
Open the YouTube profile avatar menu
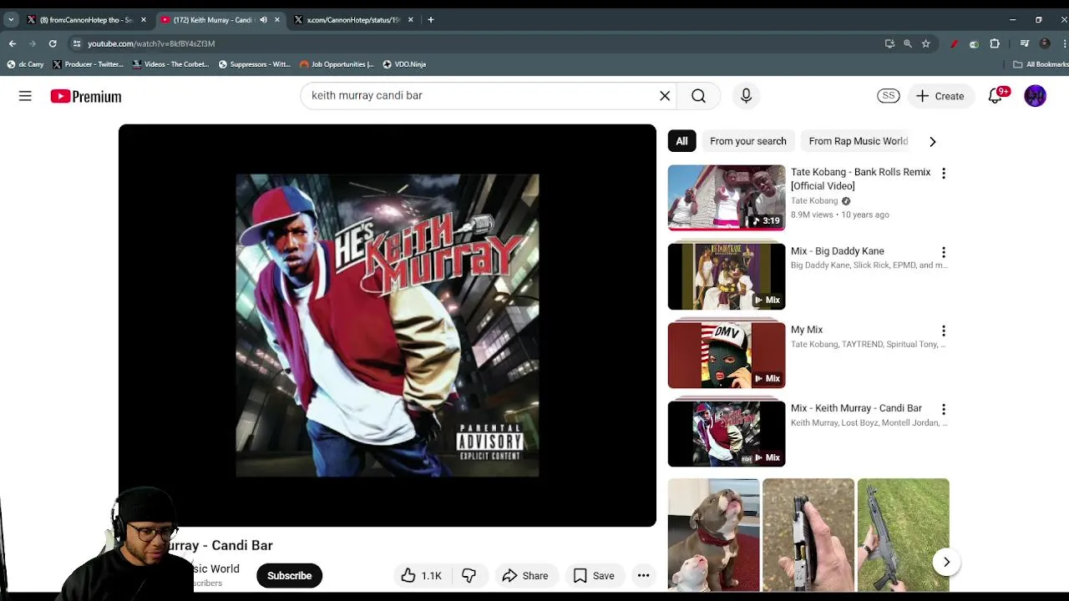[x=1035, y=96]
